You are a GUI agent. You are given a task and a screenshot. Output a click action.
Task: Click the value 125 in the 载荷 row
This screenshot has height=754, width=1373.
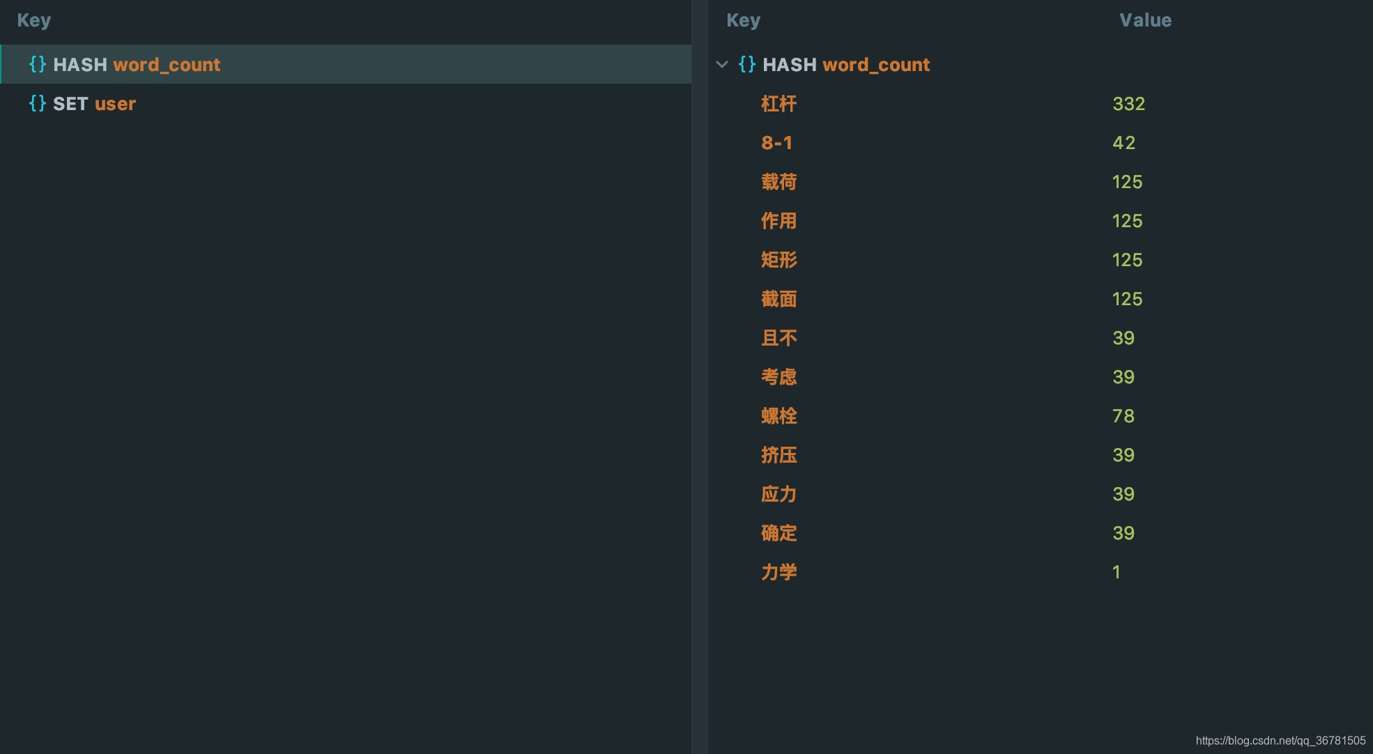(x=1127, y=182)
